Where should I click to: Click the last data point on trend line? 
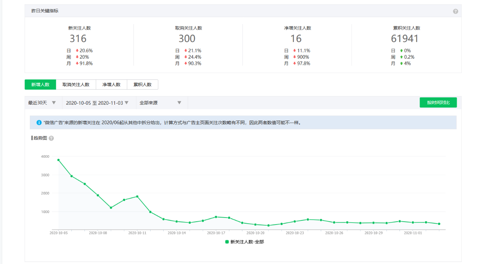pos(439,224)
